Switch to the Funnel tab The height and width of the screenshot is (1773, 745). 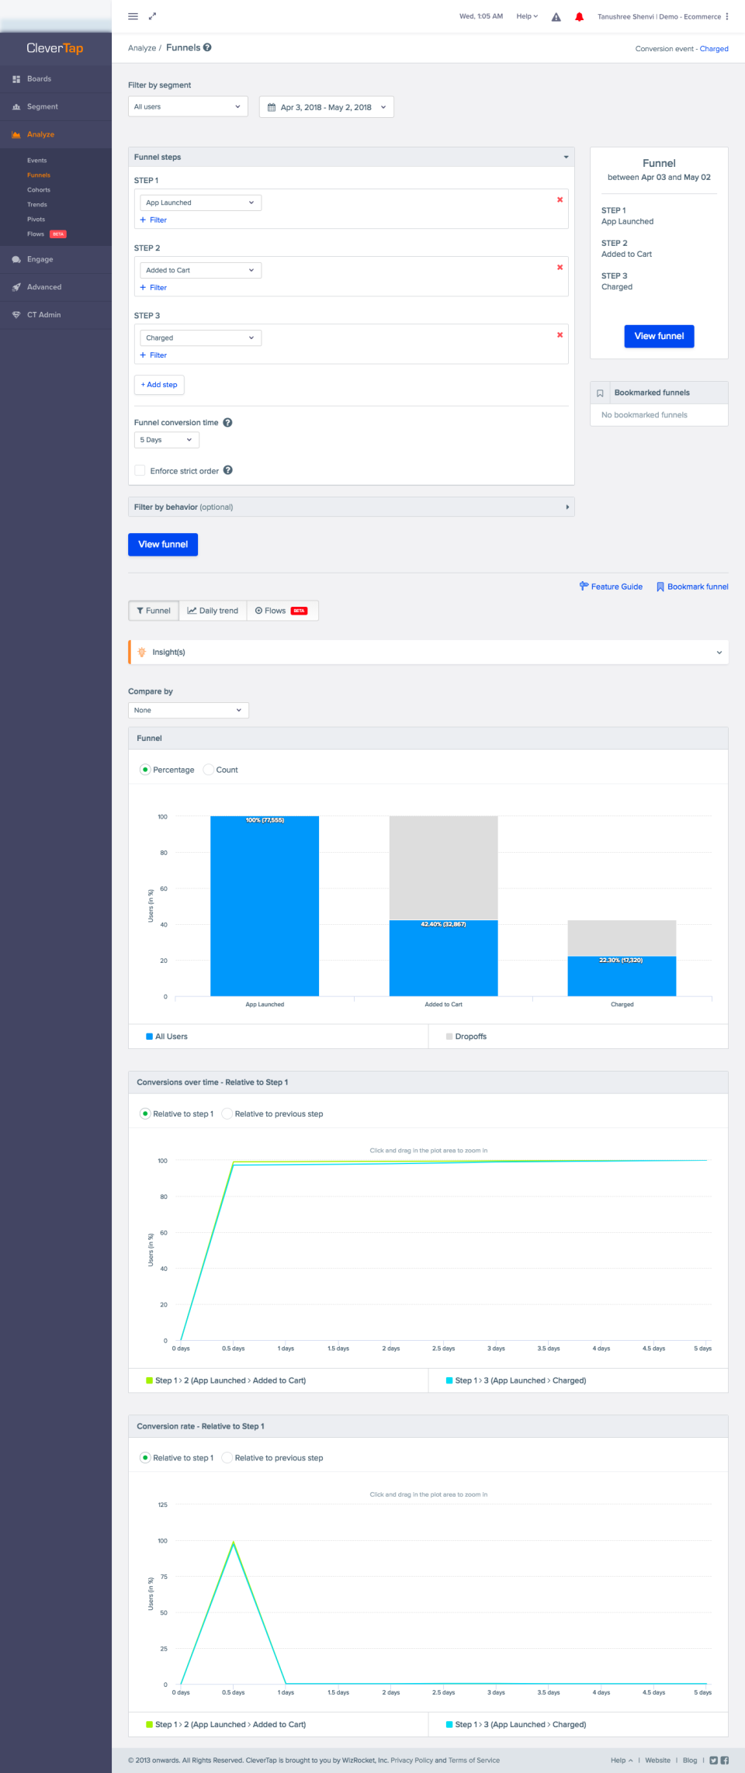point(154,611)
